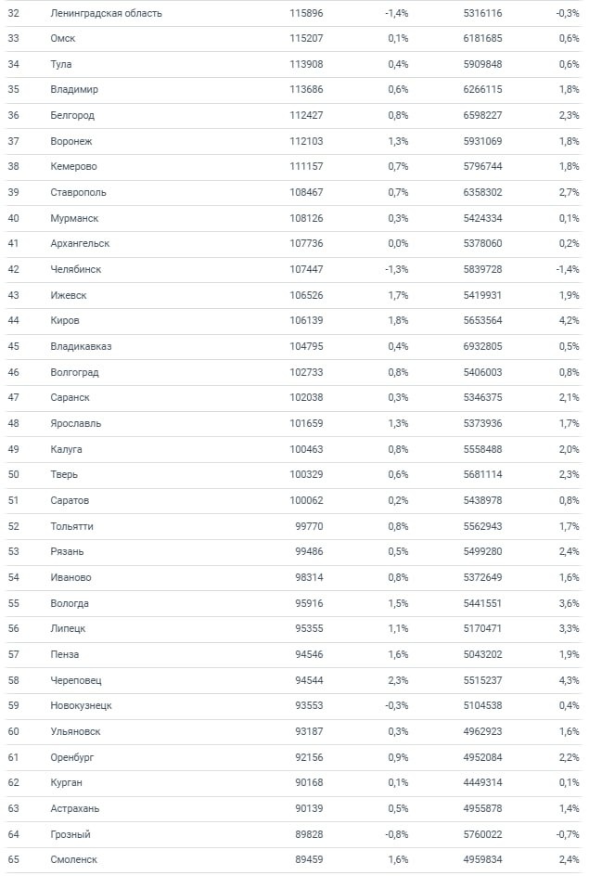Click the value 5931069 in Воронеж row

483,141
